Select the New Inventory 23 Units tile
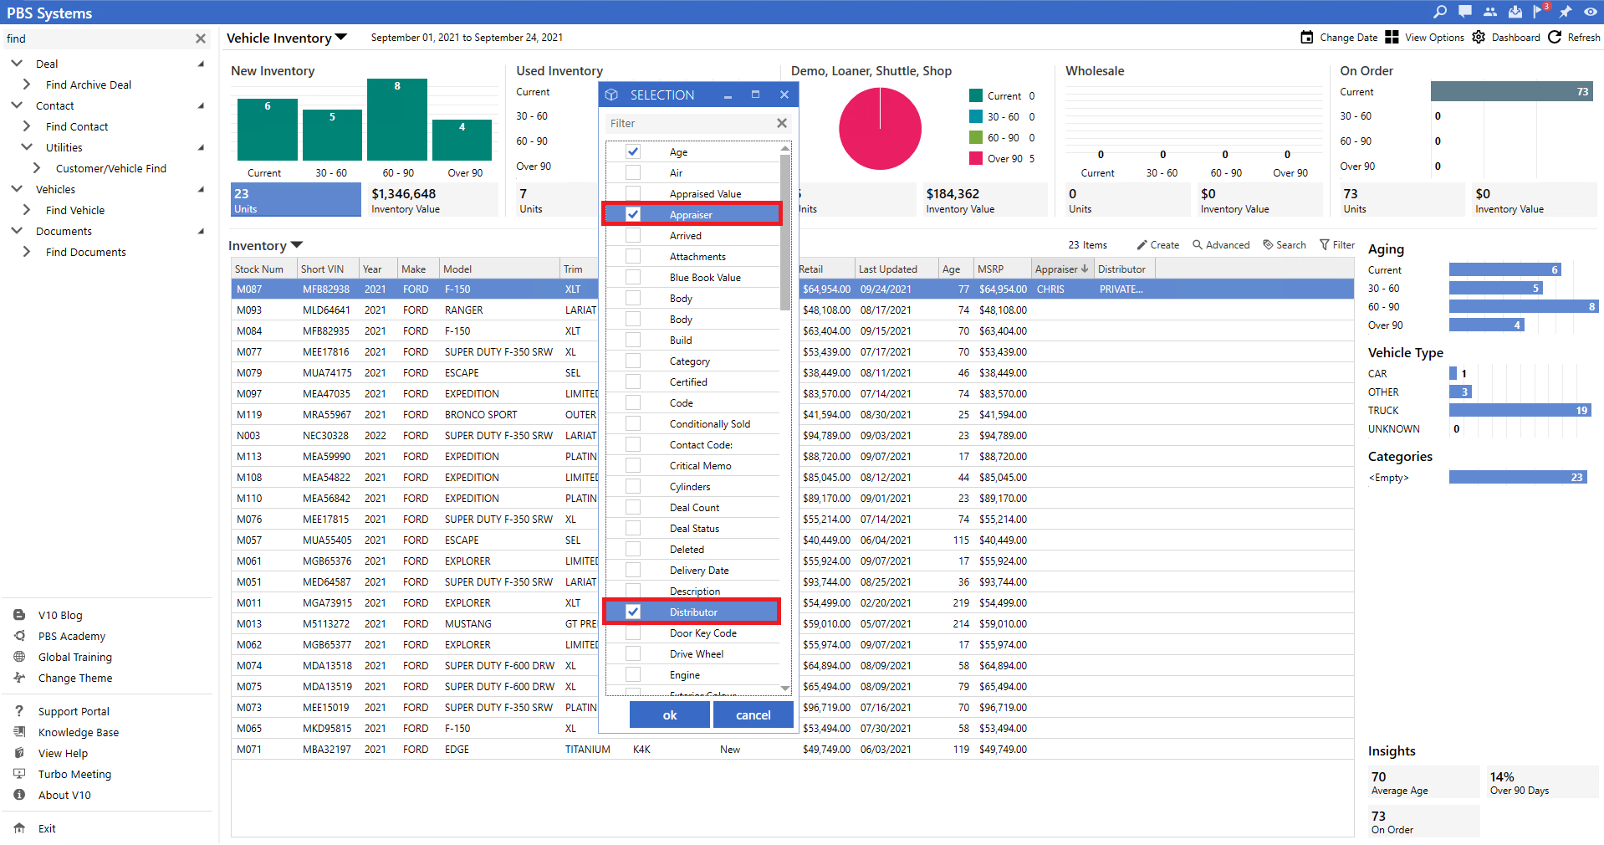 [x=296, y=200]
